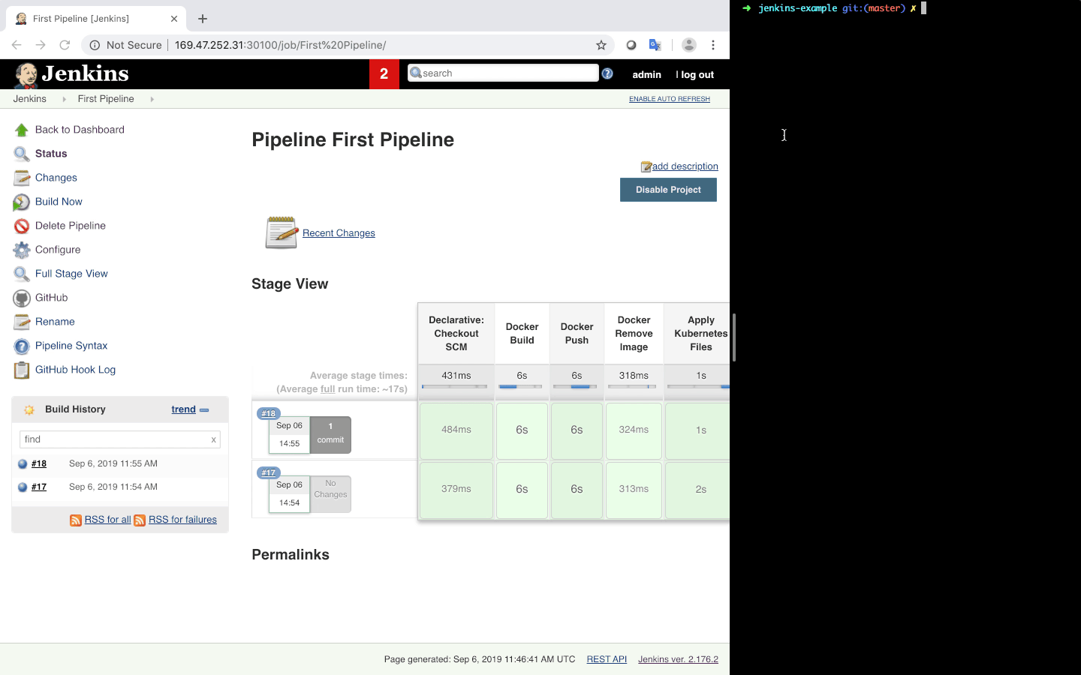Click the Pipeline Syntax question mark icon
Screen dimensions: 1081x675
pyautogui.click(x=22, y=346)
